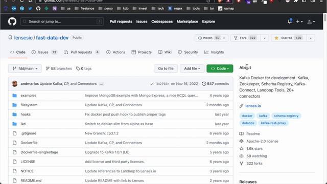Open the examples folder
Screen dimensions: 327x184
point(29,96)
